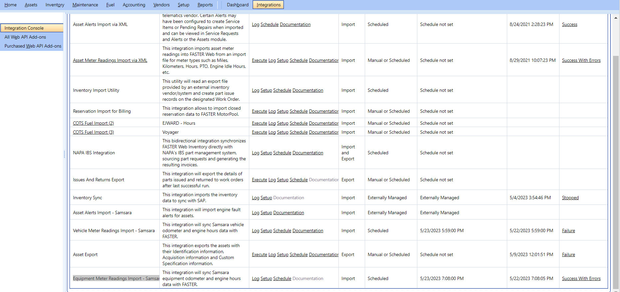Open the Home menu
Screen dimensions: 620x292
point(11,5)
